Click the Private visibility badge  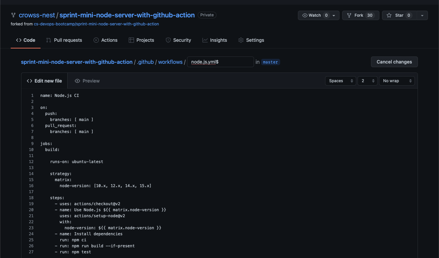pos(207,15)
